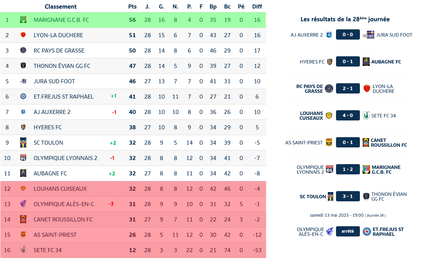This screenshot has width=423, height=259.
Task: Select ET.FREJUS ST RAPHAEL in standings
Action: [63, 97]
